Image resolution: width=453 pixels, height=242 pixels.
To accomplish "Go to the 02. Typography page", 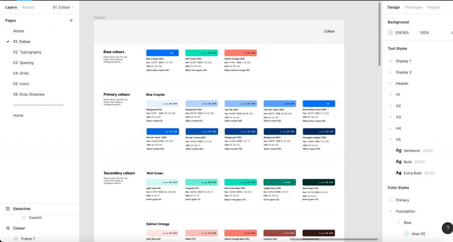I will pyautogui.click(x=27, y=52).
